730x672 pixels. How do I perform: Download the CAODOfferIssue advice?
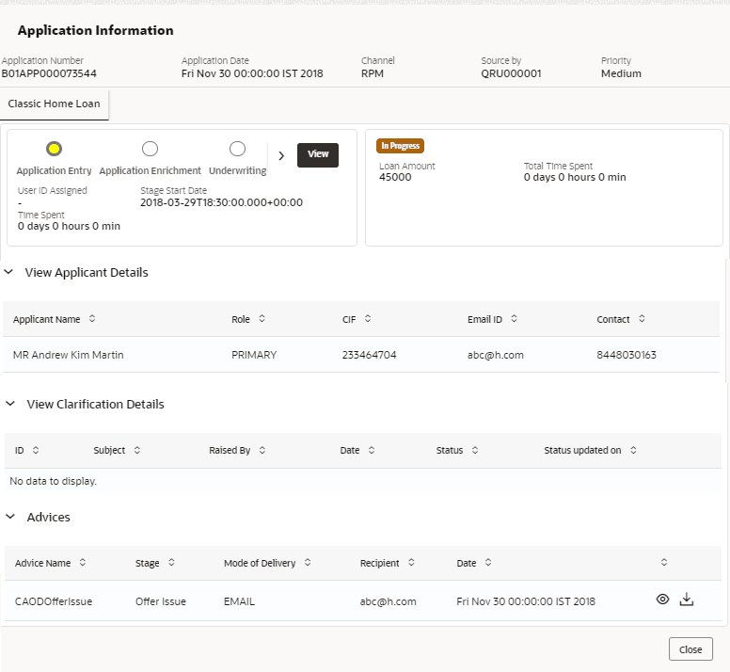(x=687, y=600)
